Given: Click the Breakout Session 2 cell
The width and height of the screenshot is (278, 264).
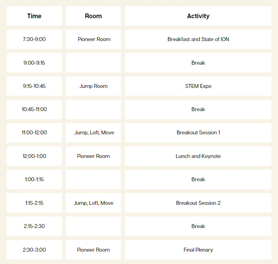Looking at the screenshot, I should [x=198, y=203].
